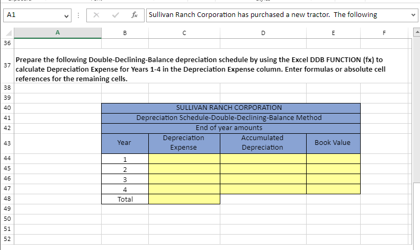Click the 'Year' header cell
This screenshot has width=420, height=250.
click(125, 143)
